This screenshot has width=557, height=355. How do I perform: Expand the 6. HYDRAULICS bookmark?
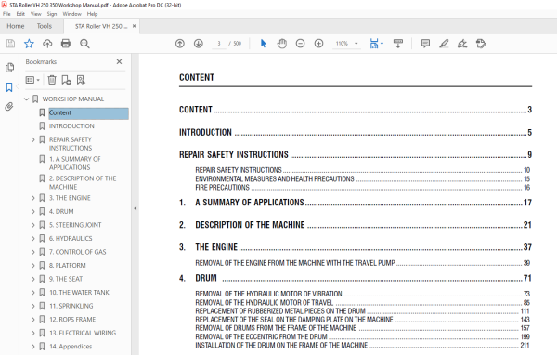(x=33, y=238)
